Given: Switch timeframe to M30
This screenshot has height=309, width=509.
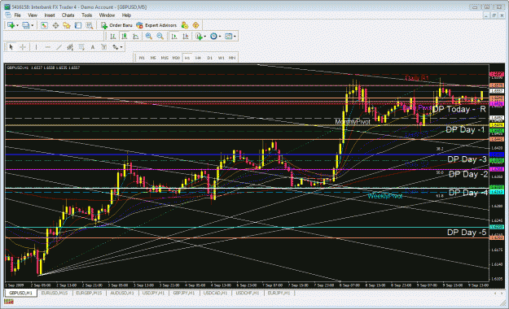Looking at the screenshot, I should pyautogui.click(x=176, y=58).
